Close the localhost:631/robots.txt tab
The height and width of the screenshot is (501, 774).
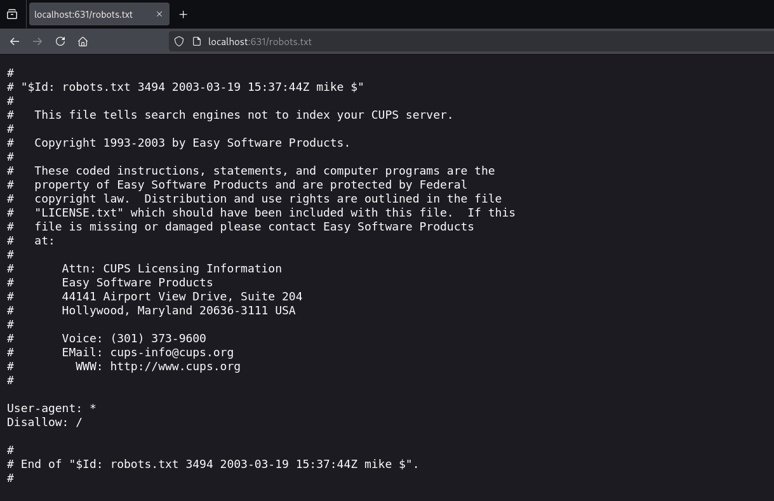pyautogui.click(x=159, y=14)
